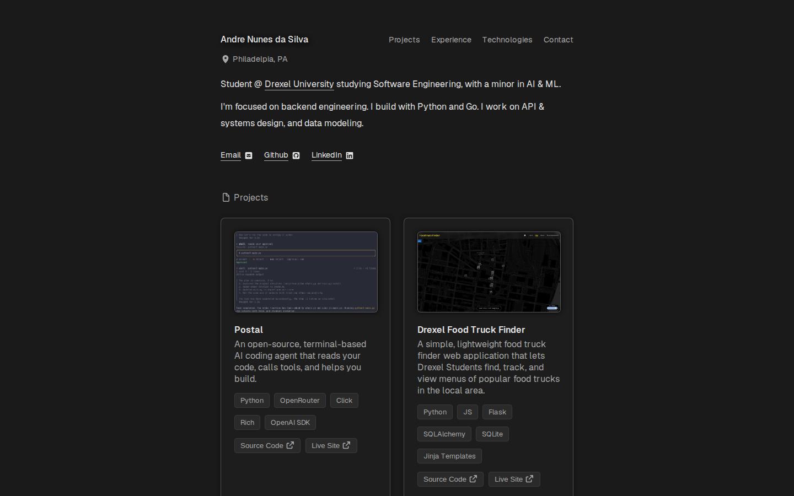The image size is (794, 496).
Task: Click the Postal terminal screenshot thumbnail
Action: (x=306, y=272)
